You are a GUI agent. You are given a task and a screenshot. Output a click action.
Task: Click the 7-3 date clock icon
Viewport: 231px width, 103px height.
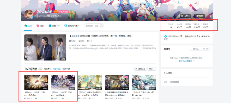click(x=88, y=41)
